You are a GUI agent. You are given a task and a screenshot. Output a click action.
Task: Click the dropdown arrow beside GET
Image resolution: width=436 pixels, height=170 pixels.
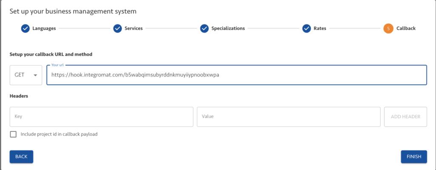coord(35,75)
